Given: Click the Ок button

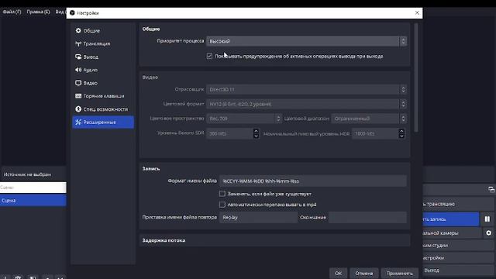Looking at the screenshot, I should coord(338,273).
